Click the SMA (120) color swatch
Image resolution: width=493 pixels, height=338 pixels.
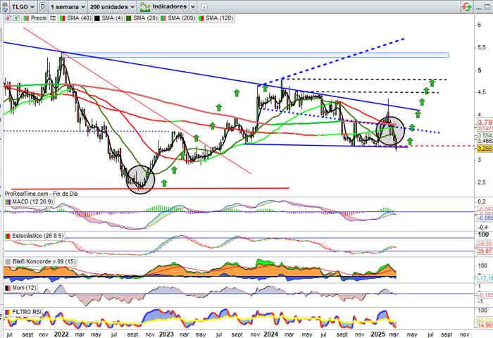201,18
